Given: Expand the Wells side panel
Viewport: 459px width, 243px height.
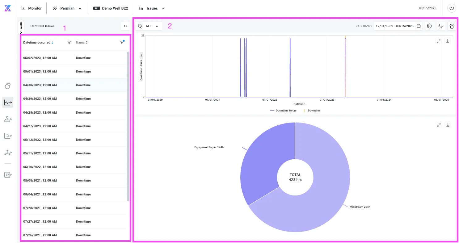Looking at the screenshot, I should pyautogui.click(x=21, y=27).
